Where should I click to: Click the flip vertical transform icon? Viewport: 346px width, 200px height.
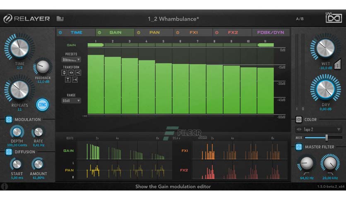pos(64,72)
